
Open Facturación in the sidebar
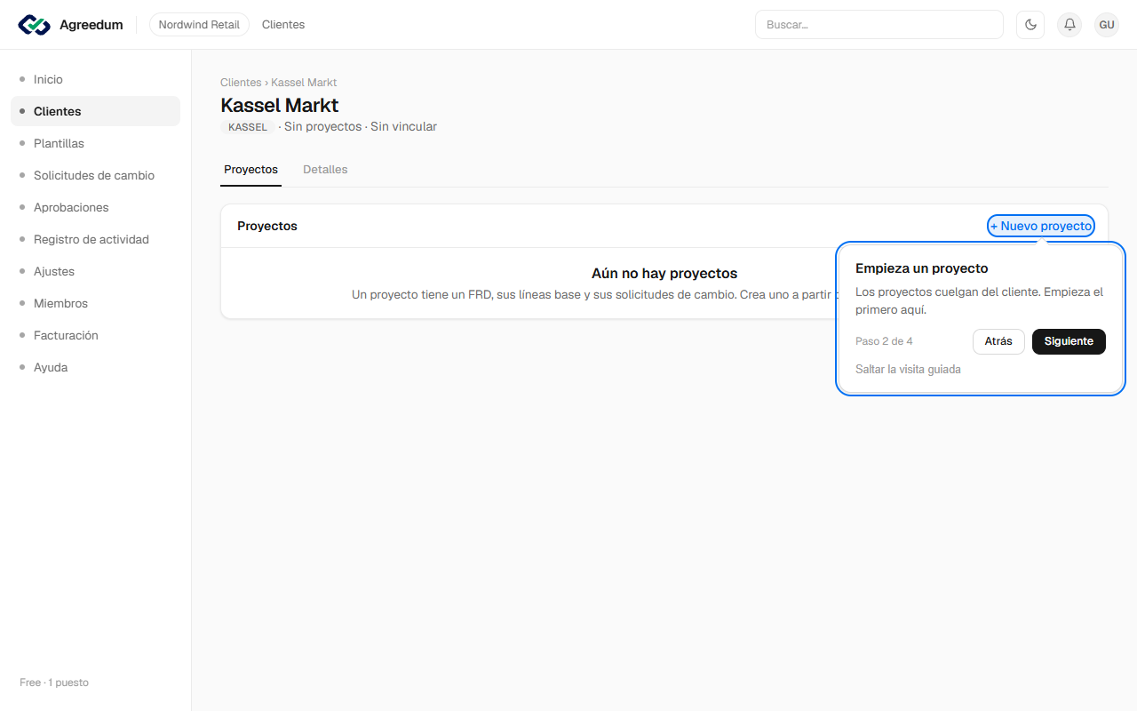click(95, 335)
